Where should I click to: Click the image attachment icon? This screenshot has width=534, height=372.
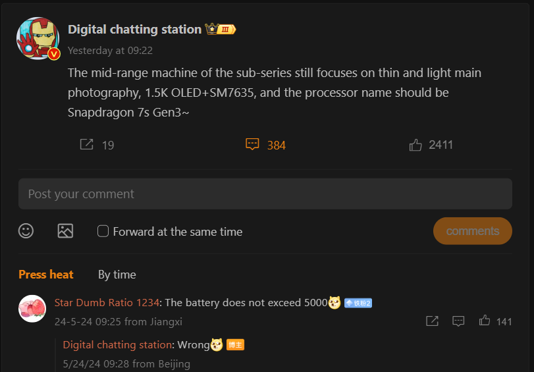65,231
